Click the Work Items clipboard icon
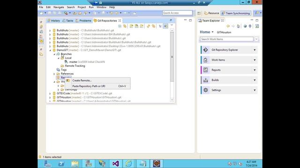 (x=206, y=60)
